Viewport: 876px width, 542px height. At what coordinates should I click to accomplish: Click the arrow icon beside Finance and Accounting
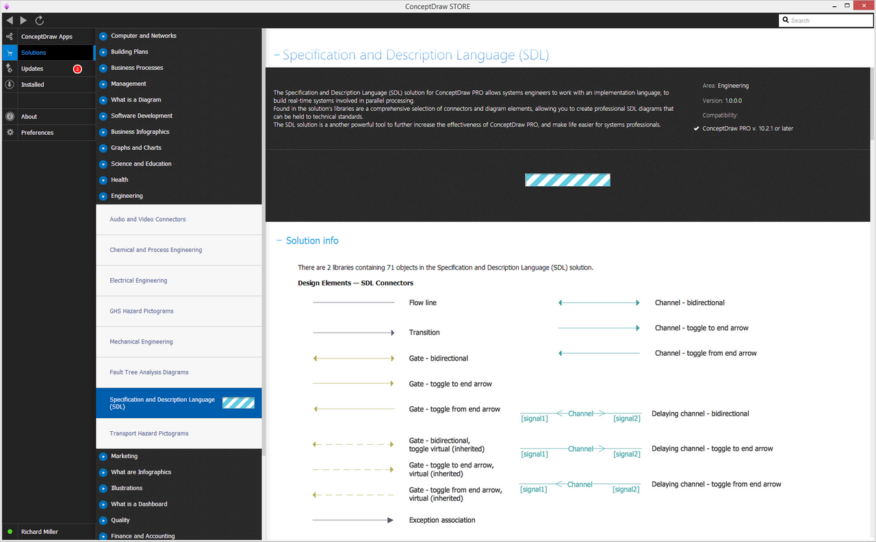pyautogui.click(x=103, y=537)
